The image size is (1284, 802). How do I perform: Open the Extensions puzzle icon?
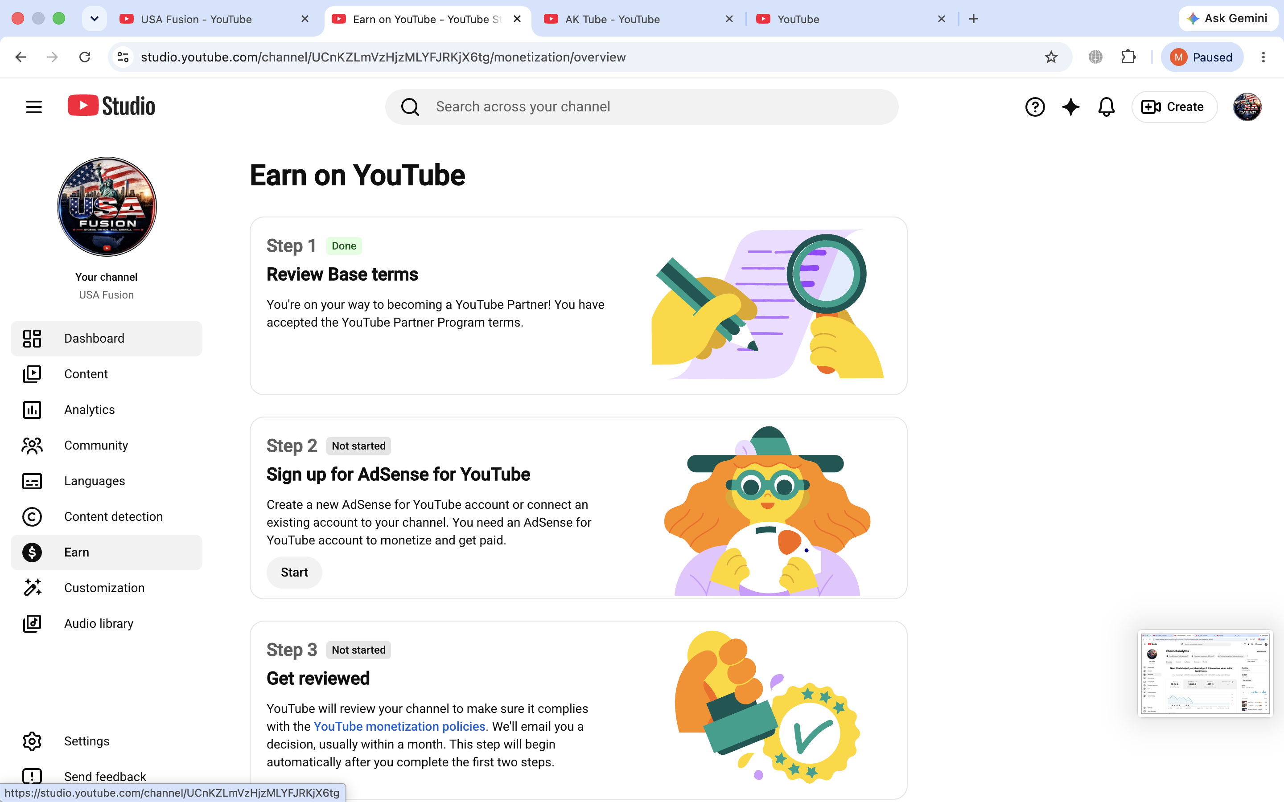1128,57
